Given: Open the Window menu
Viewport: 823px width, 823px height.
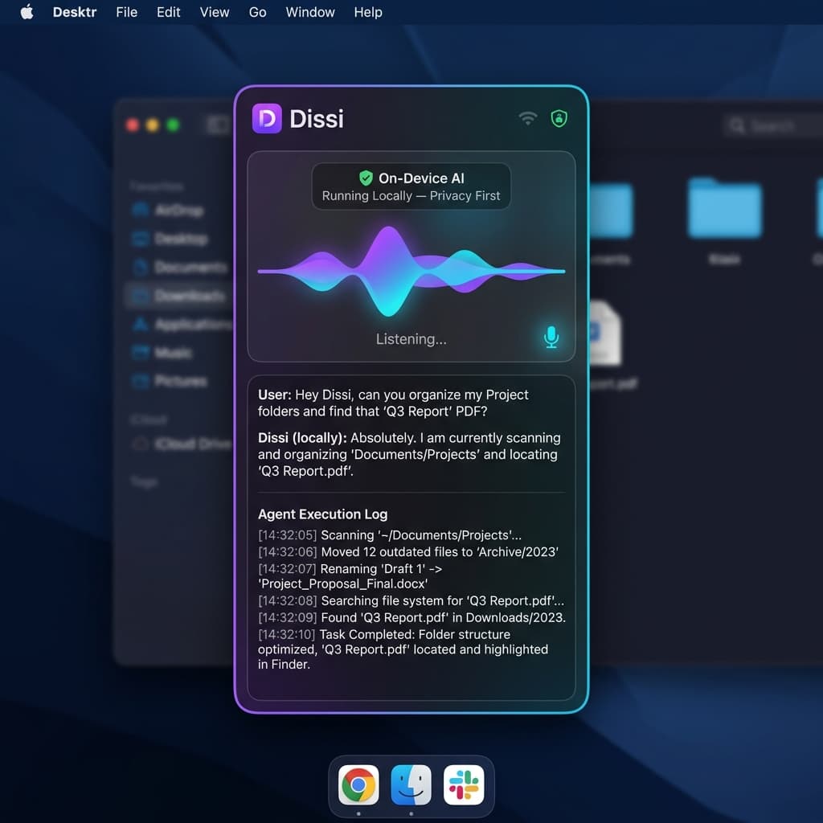Looking at the screenshot, I should (x=309, y=12).
